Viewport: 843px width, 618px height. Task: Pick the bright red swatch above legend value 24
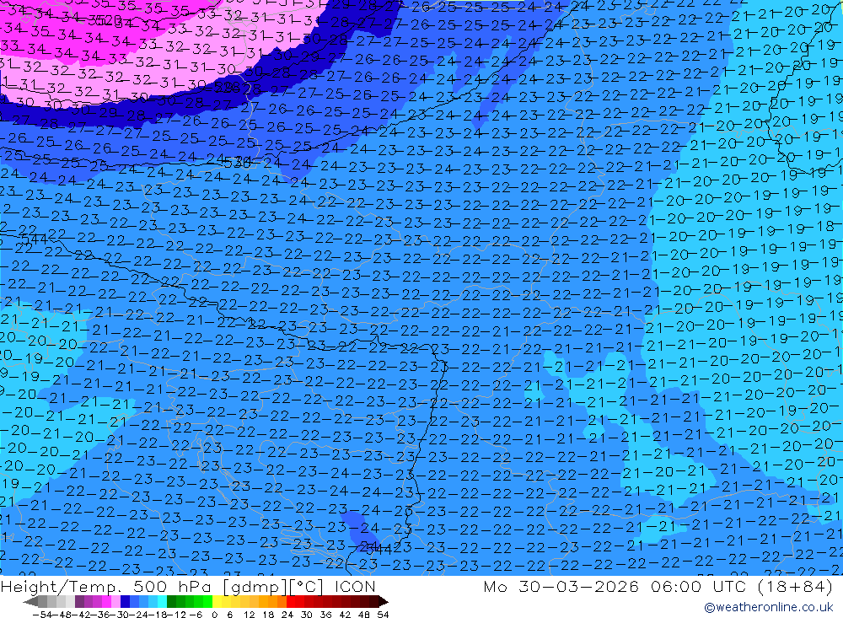pyautogui.click(x=291, y=602)
